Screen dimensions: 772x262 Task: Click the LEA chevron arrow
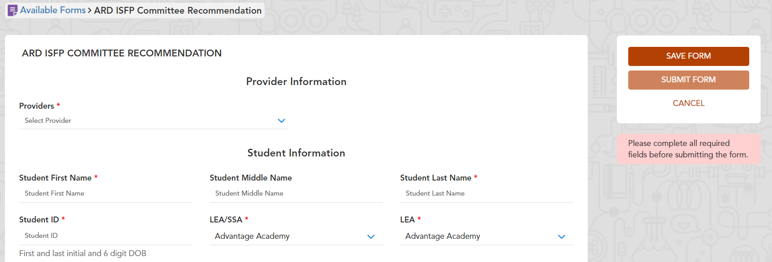click(x=561, y=237)
